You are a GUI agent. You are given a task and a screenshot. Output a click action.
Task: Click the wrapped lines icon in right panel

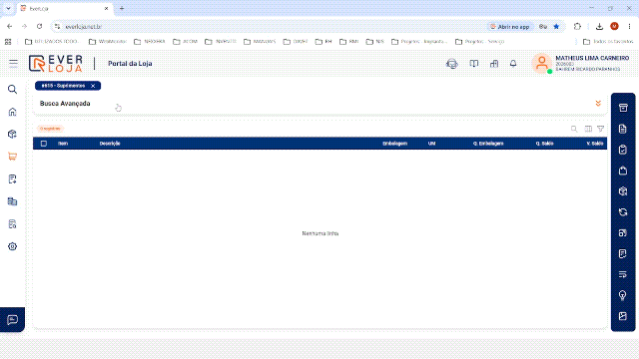(623, 275)
